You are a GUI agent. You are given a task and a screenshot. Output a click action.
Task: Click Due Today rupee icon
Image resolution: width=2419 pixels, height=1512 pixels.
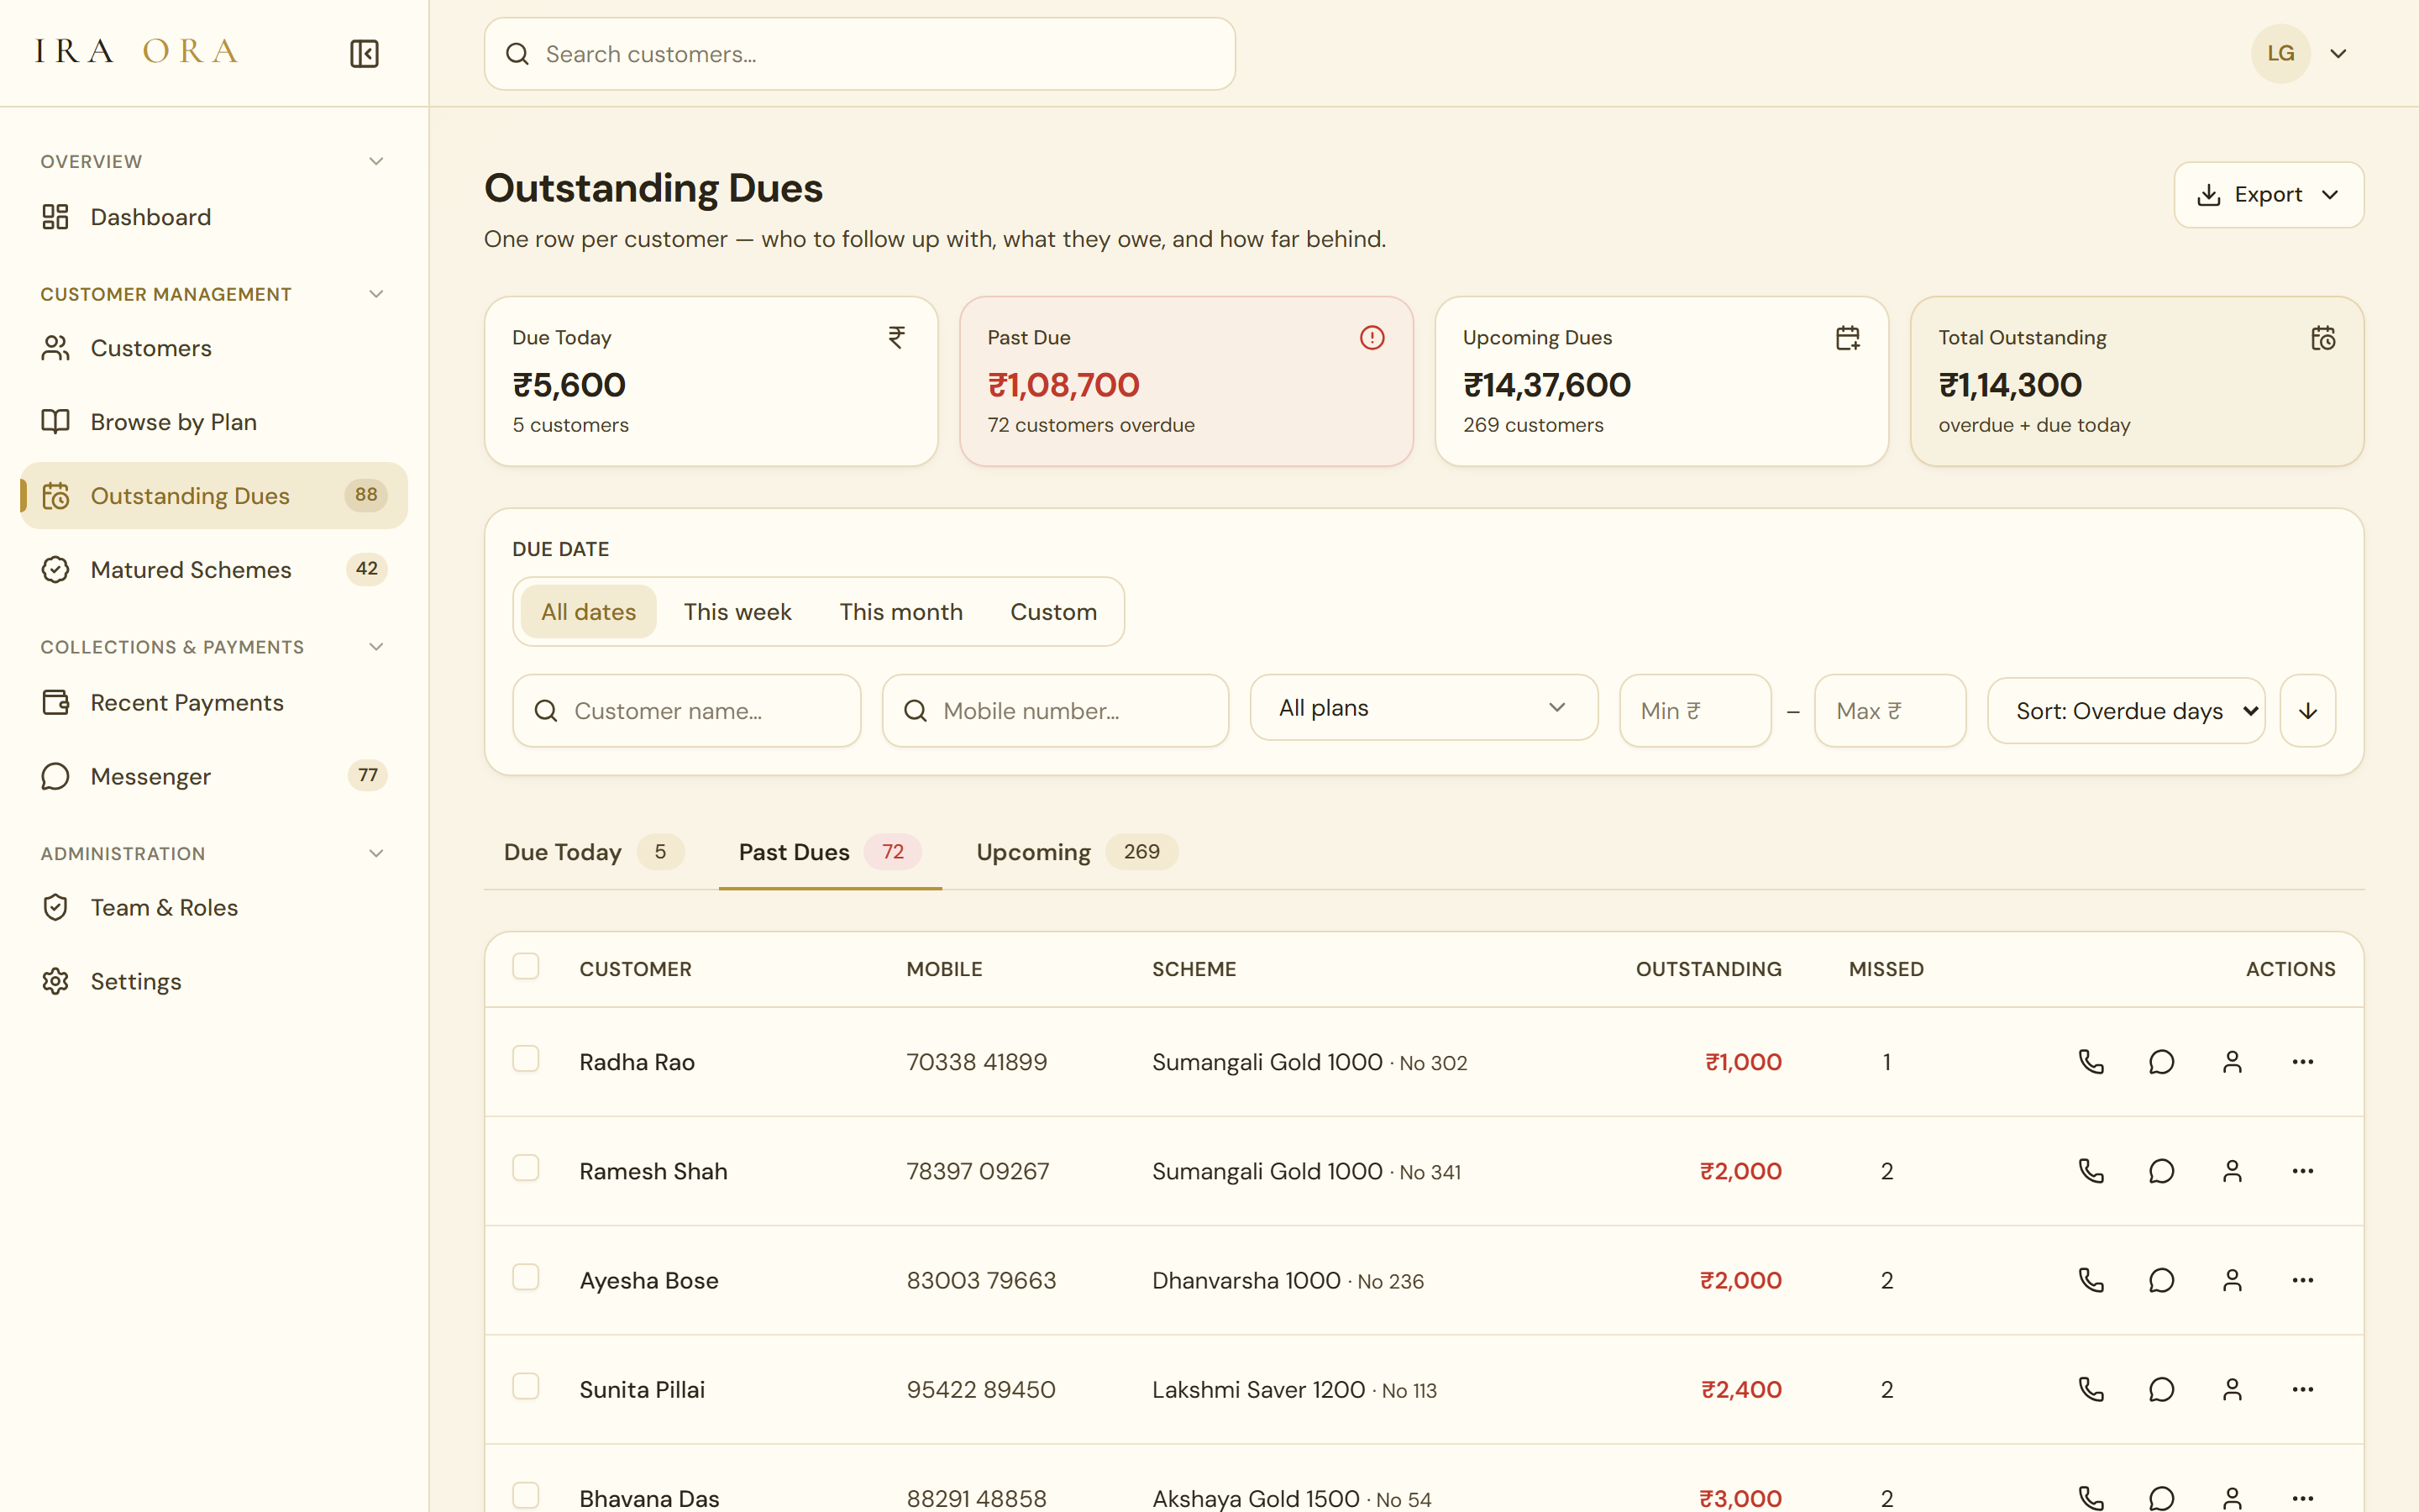[x=897, y=338]
